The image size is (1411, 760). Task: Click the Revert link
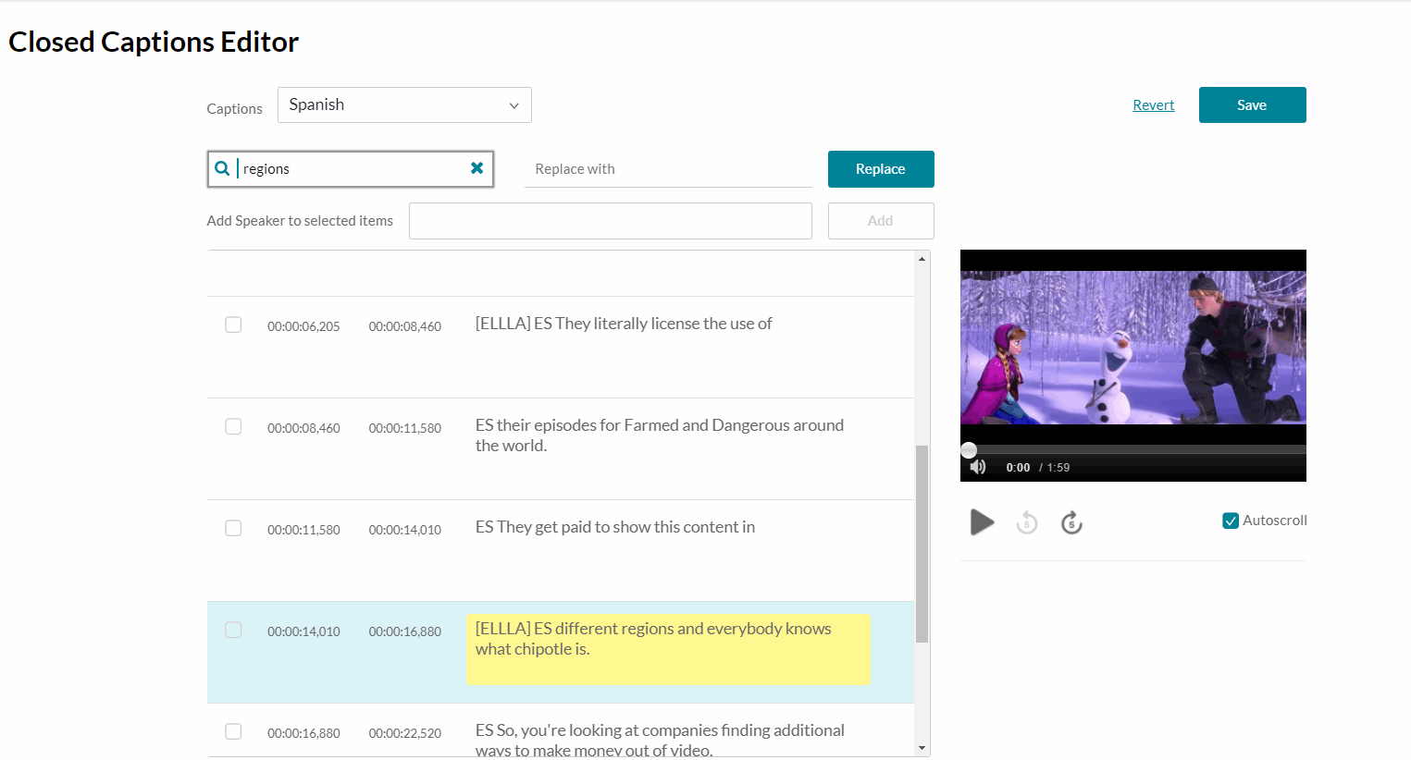pyautogui.click(x=1153, y=105)
